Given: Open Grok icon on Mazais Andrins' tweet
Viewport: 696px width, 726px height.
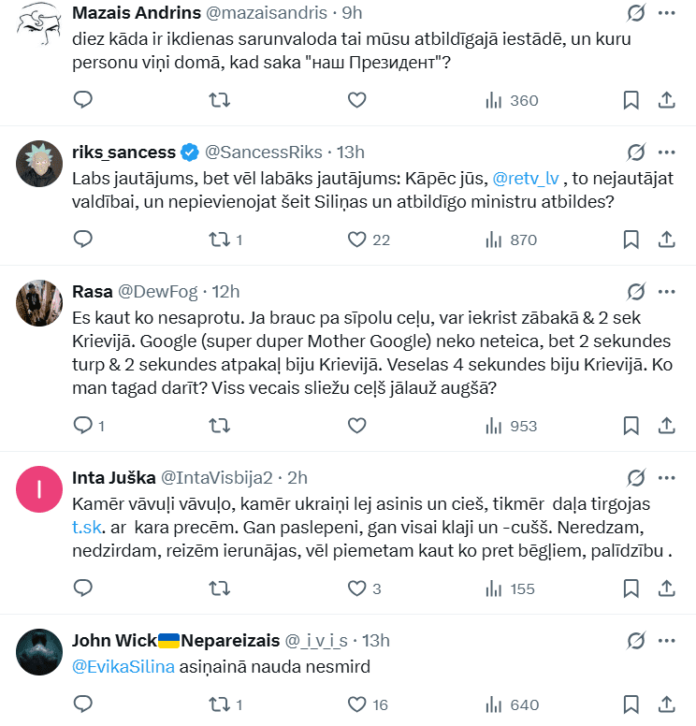Looking at the screenshot, I should click(x=636, y=13).
